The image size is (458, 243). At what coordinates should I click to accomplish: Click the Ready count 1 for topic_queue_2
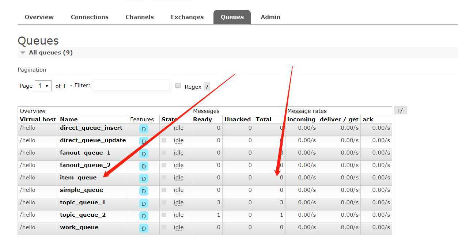tap(219, 215)
